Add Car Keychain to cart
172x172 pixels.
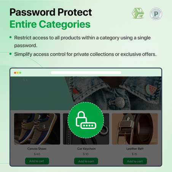(x=86, y=161)
